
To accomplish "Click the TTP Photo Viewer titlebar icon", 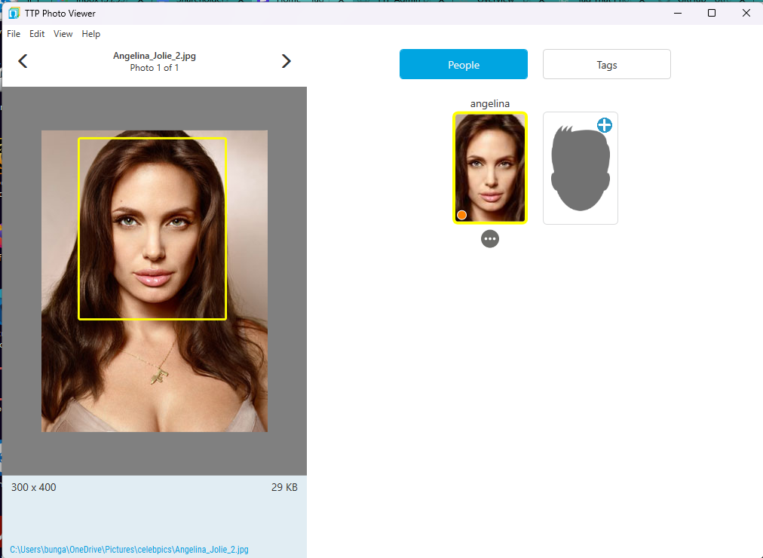I will click(x=13, y=13).
